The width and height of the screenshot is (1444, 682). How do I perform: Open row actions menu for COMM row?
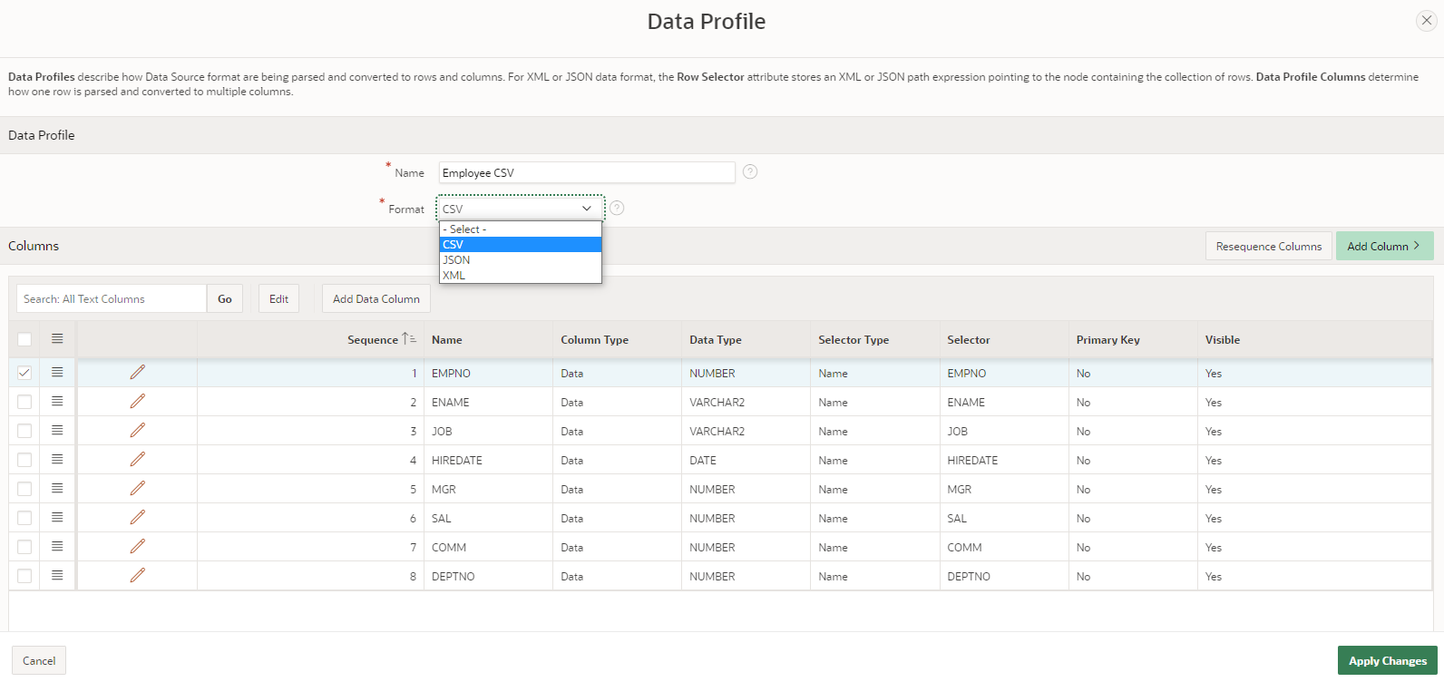[x=57, y=547]
